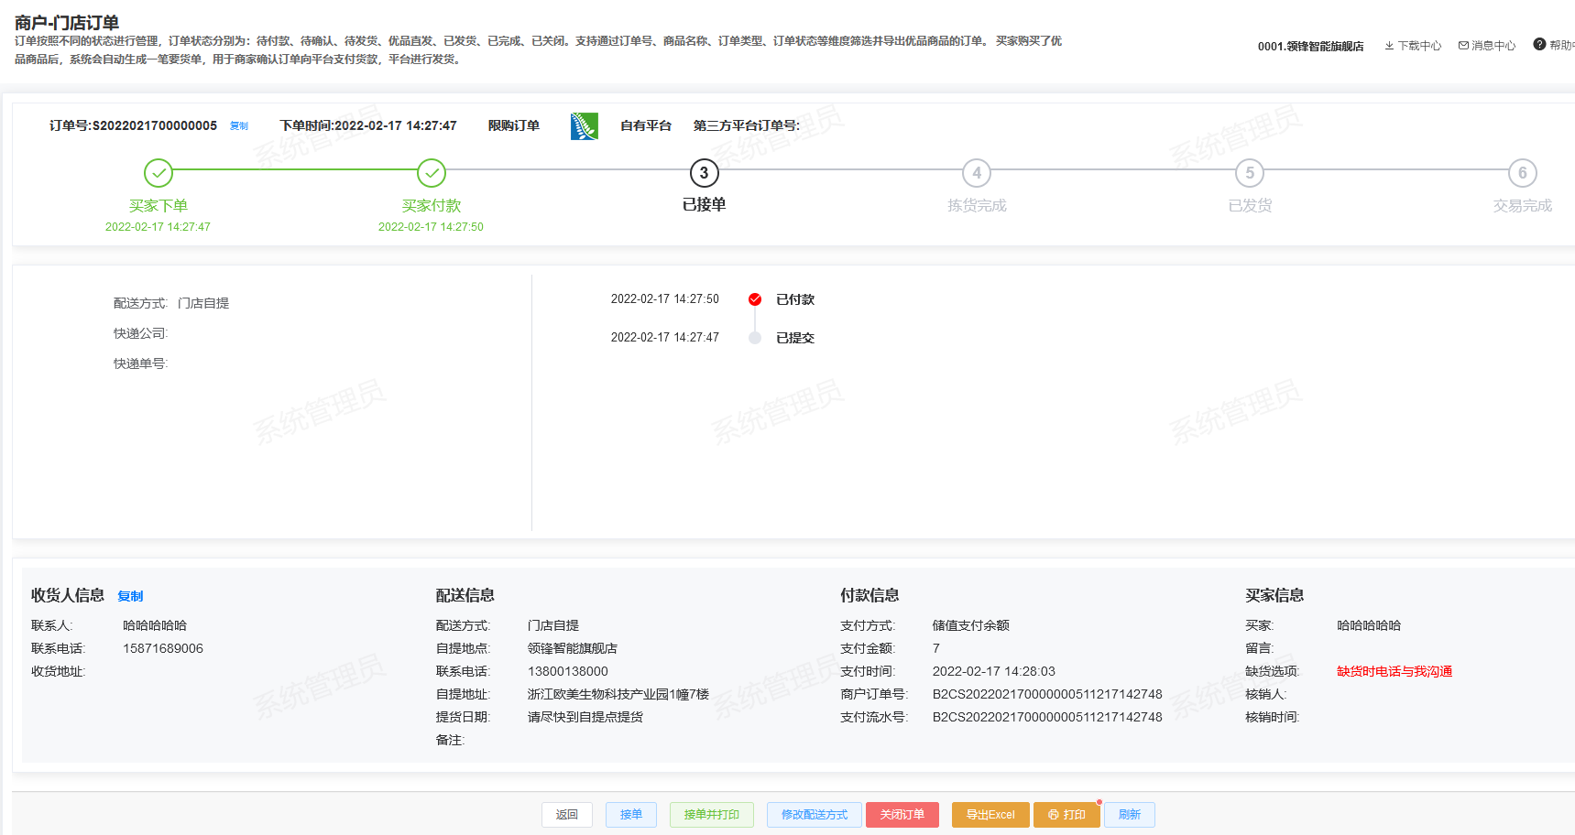1575x835 pixels.
Task: Open the 消息中心 message center
Action: point(1487,46)
